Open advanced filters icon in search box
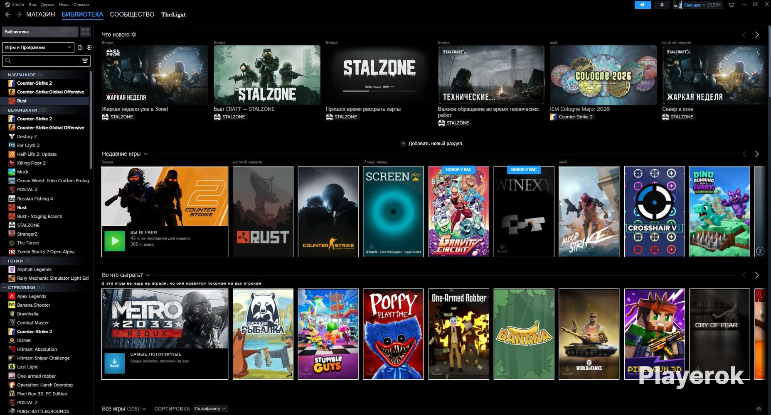This screenshot has height=415, width=771. pyautogui.click(x=85, y=61)
